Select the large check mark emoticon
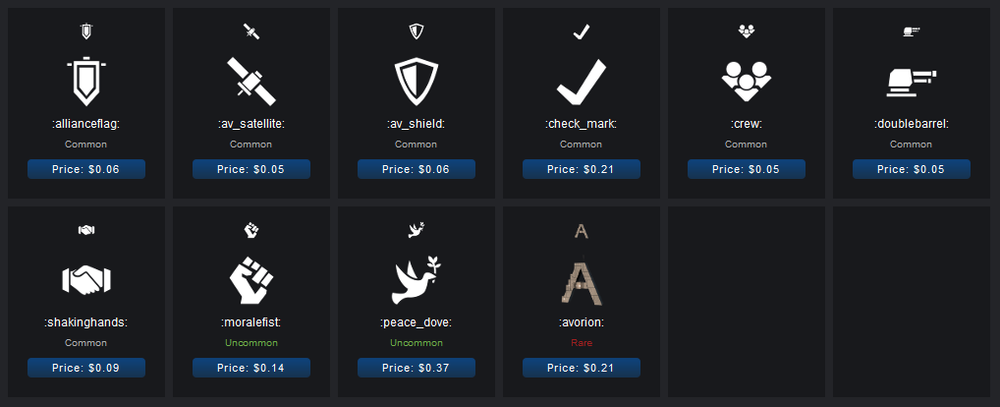Screen dimensions: 1000x407 coord(581,83)
